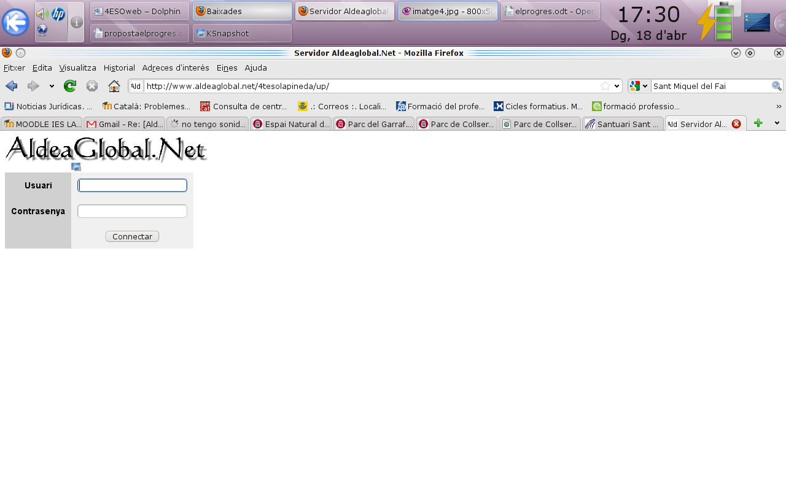Open volume control speaker icon
786x491 pixels.
pos(42,15)
